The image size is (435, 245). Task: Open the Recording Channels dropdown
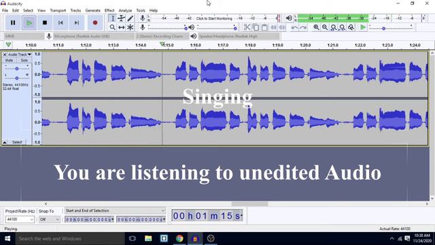pyautogui.click(x=162, y=36)
